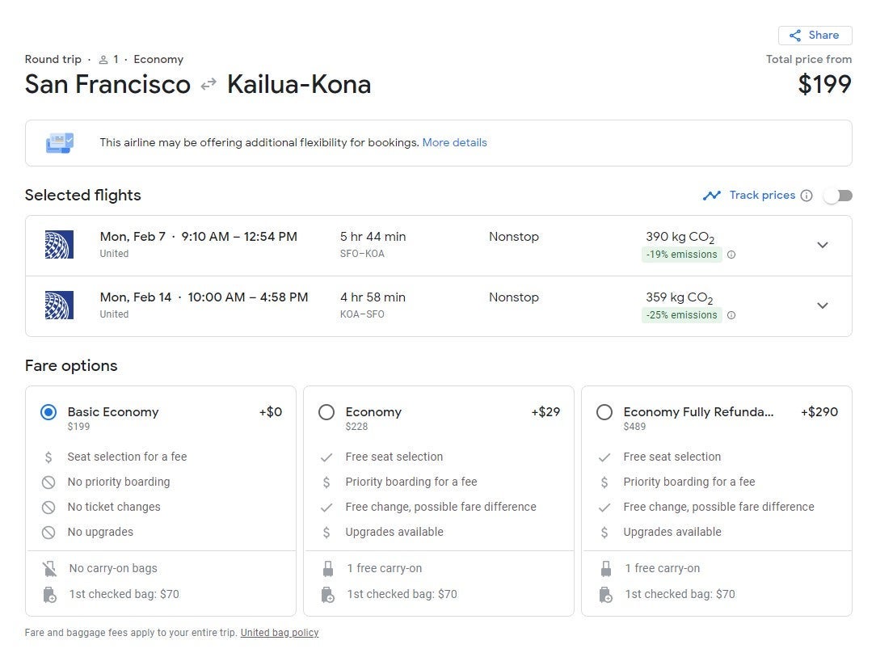Viewport: 876px width, 653px height.
Task: Expand the Feb 14 return flight details
Action: coord(822,305)
